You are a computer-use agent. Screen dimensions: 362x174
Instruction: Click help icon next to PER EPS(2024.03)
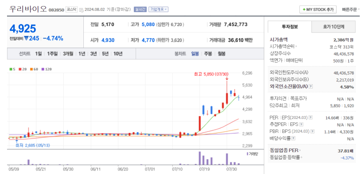click(310, 118)
